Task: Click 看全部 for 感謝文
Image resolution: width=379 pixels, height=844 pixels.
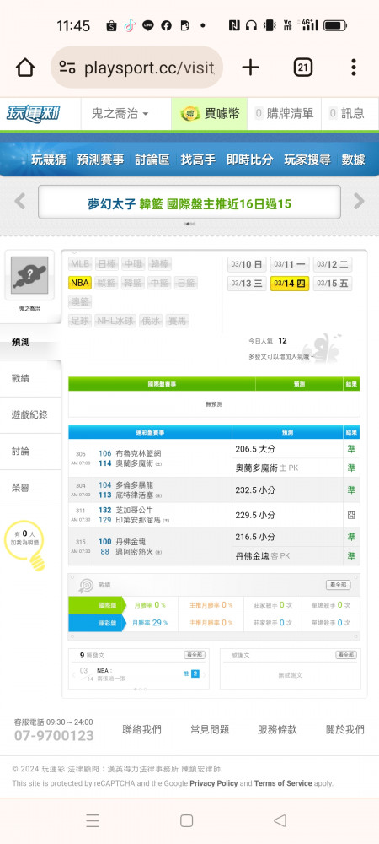Action: (x=346, y=655)
